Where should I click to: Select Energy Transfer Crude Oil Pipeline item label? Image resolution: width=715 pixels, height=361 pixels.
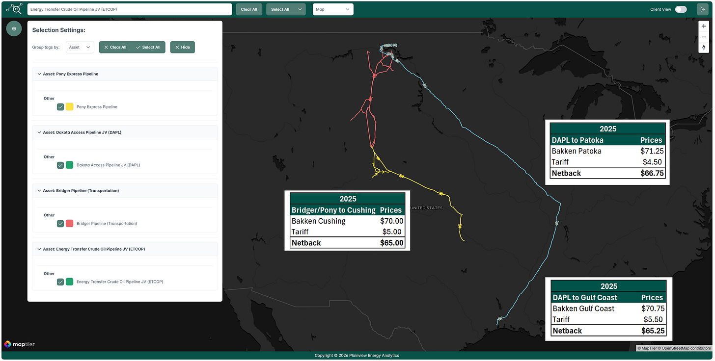[x=120, y=282]
